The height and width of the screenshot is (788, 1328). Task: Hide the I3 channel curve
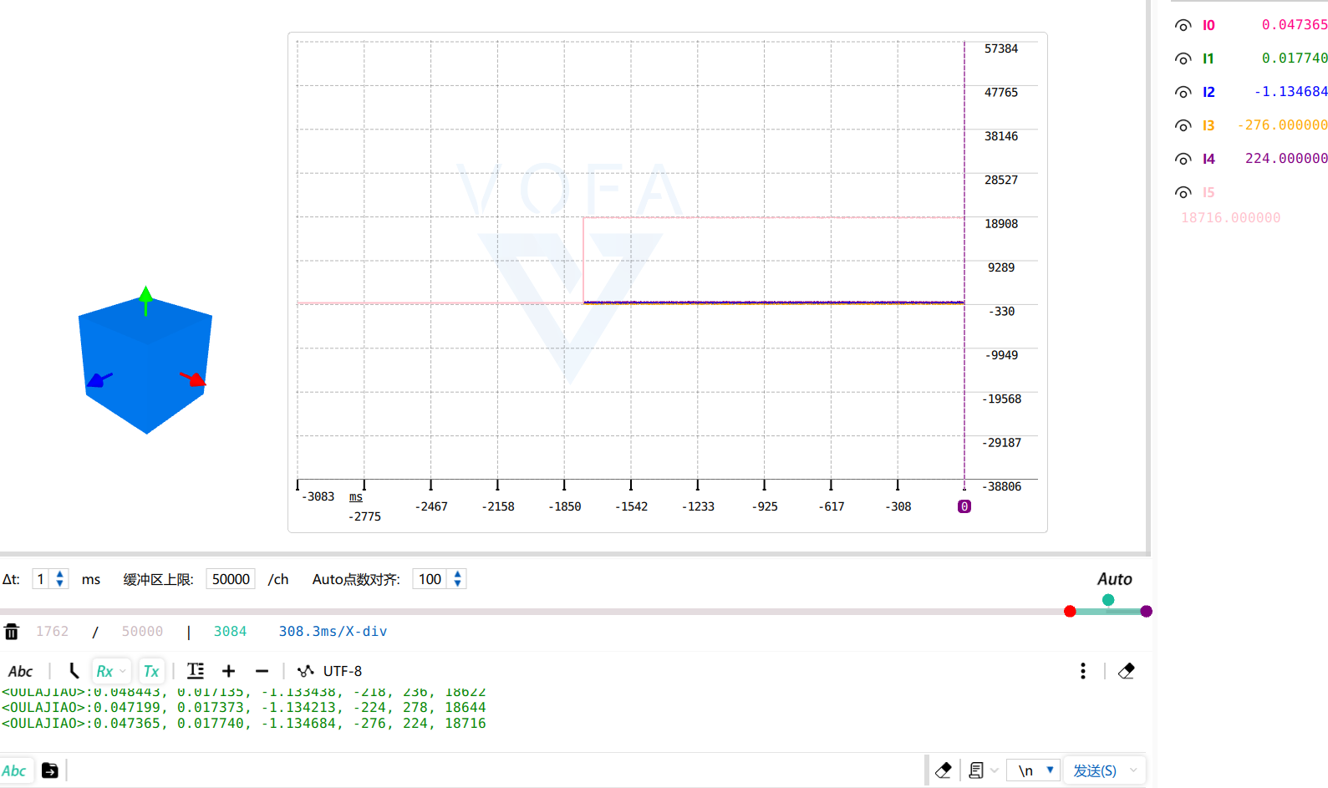tap(1183, 125)
